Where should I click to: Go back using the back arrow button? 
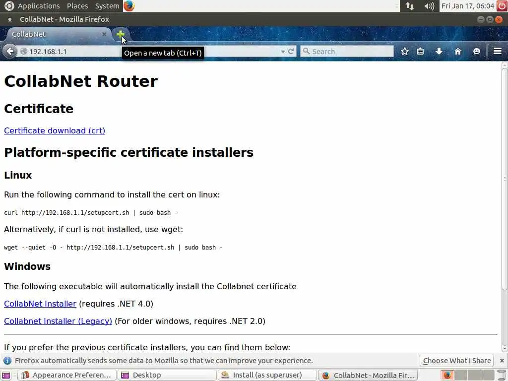point(10,51)
